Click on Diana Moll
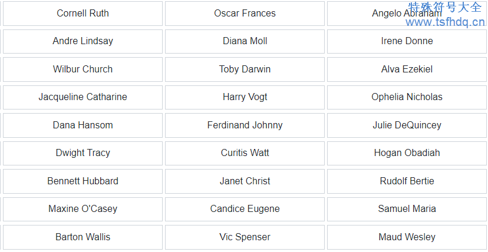Screen dimensions: 488x252 (245, 41)
